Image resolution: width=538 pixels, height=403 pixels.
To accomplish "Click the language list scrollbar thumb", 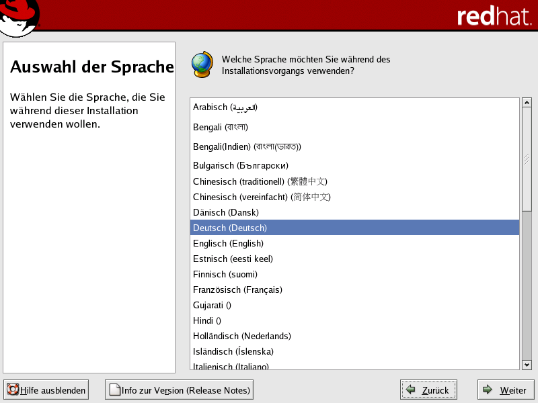I will (x=527, y=160).
